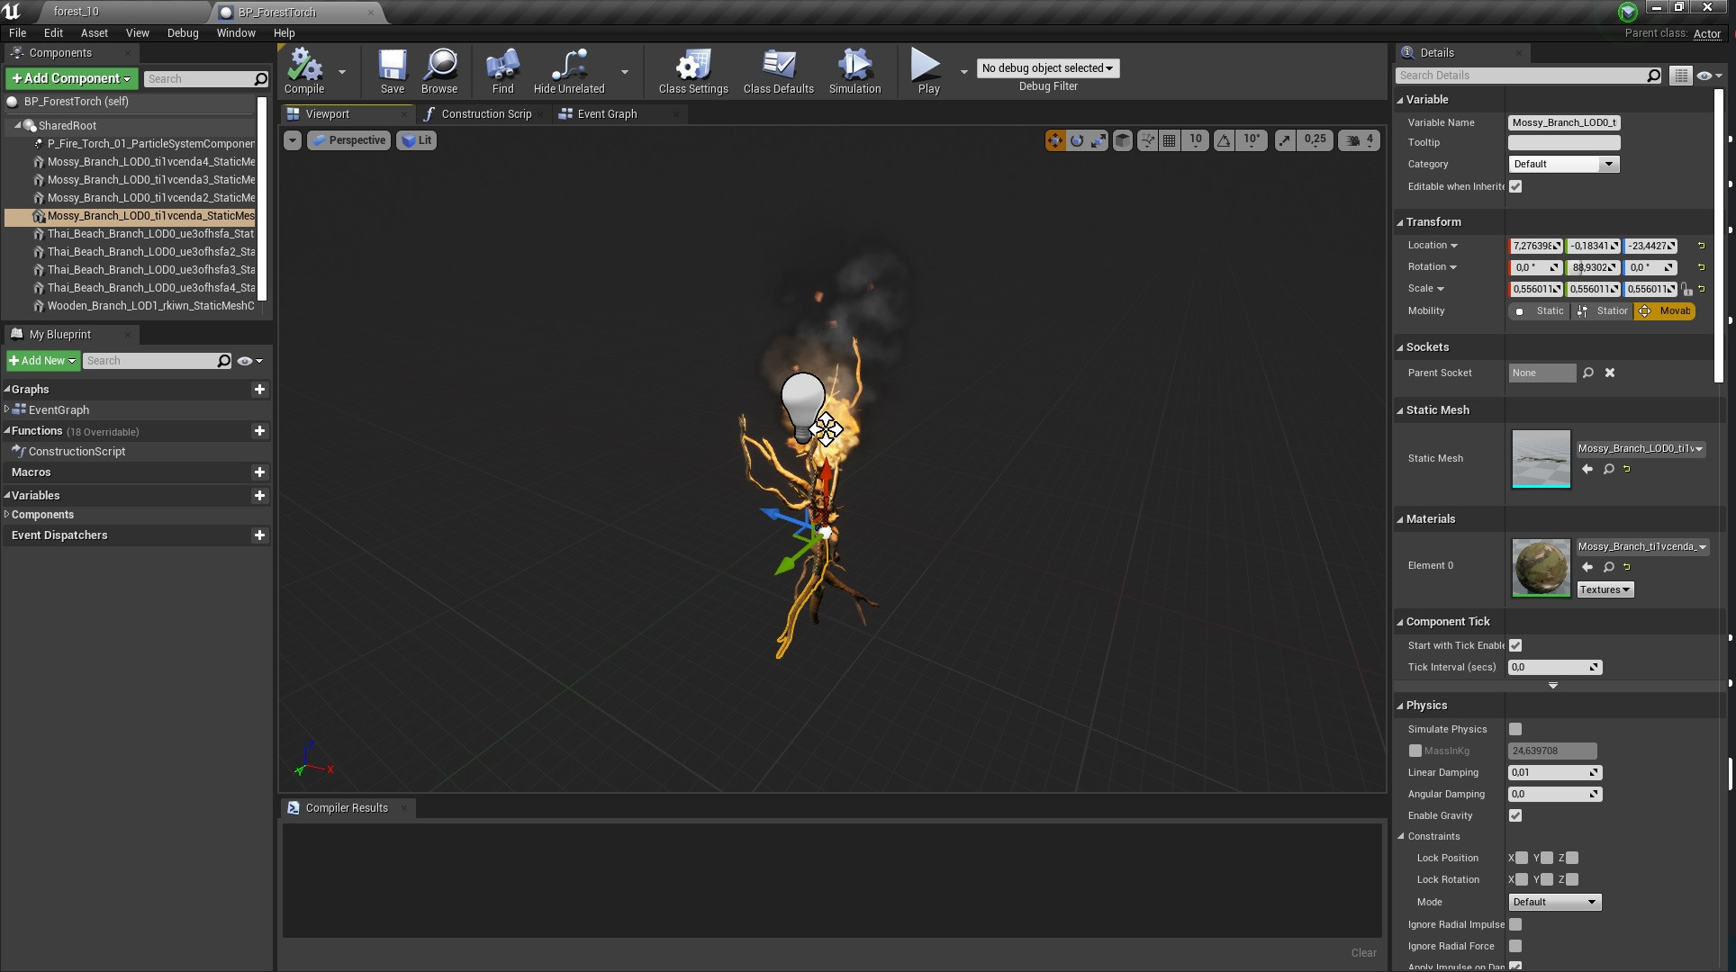Save the blueprint with Save icon

(392, 70)
